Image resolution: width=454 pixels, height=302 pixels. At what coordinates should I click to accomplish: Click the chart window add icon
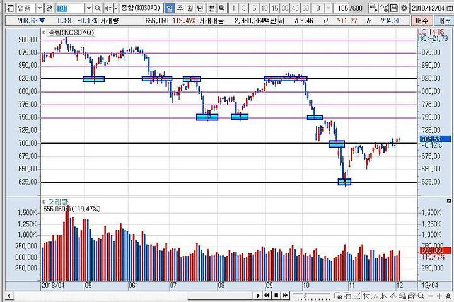pos(338,296)
